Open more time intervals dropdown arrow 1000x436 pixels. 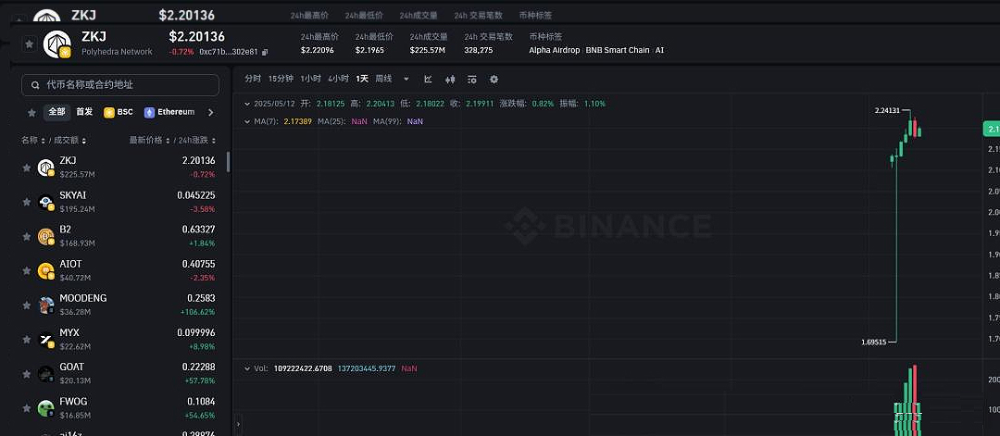406,79
